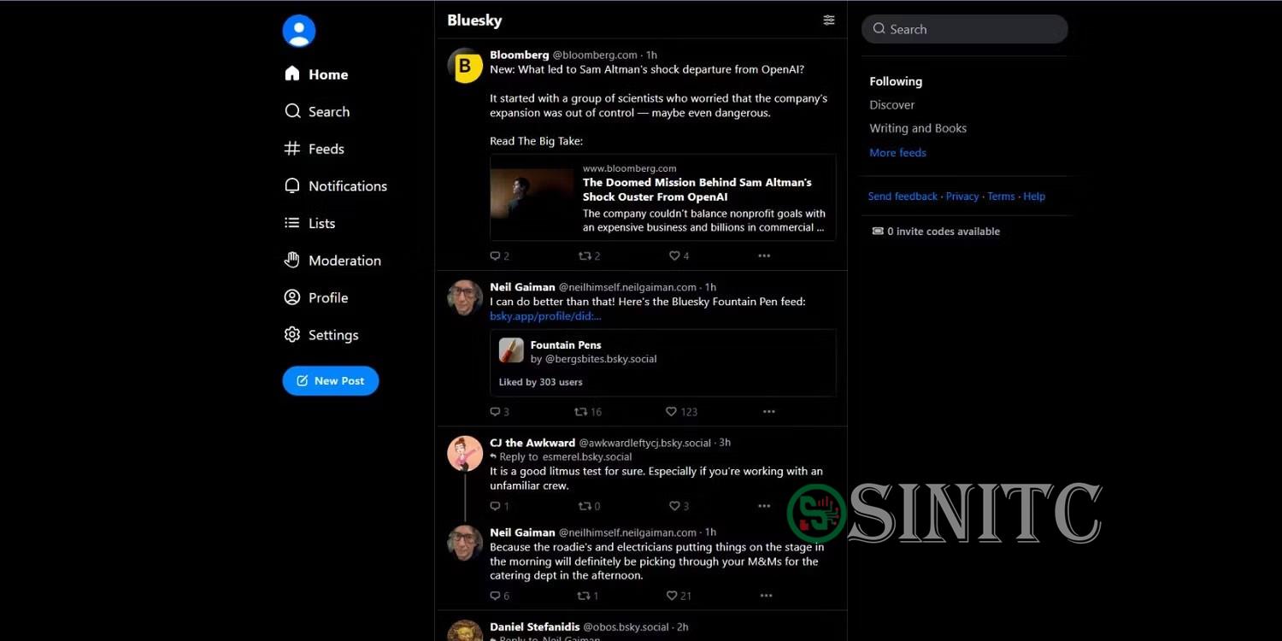Image resolution: width=1282 pixels, height=641 pixels.
Task: Repost the Bloomberg post
Action: (x=589, y=256)
